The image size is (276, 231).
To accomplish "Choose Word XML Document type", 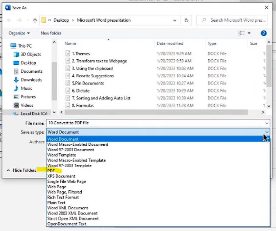I will pyautogui.click(x=158, y=208).
